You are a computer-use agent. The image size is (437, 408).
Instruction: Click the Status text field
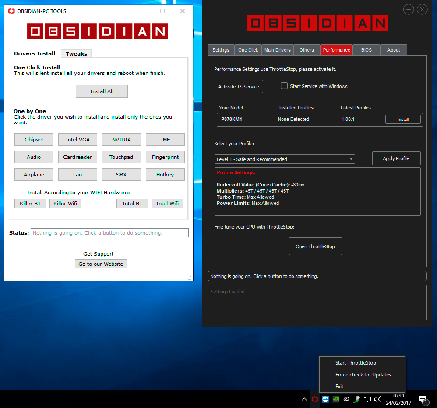pos(109,233)
